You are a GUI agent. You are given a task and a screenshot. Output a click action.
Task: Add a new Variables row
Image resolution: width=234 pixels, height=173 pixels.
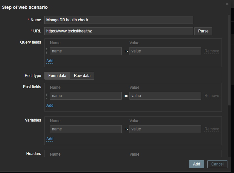click(x=50, y=139)
